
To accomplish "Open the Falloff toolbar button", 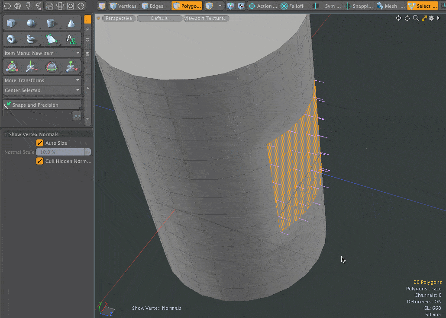I will 292,6.
